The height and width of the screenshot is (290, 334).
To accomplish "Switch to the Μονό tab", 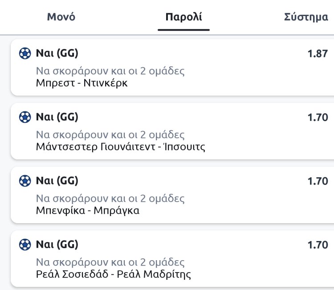I will [61, 17].
